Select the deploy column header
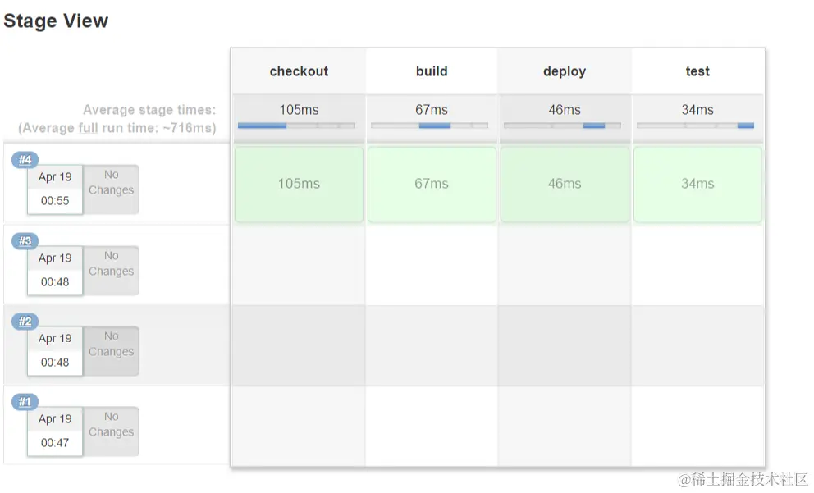The image size is (814, 493). point(565,71)
